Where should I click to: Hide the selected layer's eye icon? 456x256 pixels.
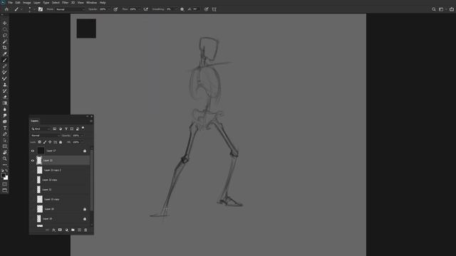33,161
